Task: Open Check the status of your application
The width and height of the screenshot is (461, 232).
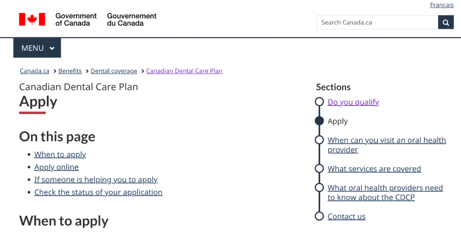Action: pyautogui.click(x=98, y=192)
